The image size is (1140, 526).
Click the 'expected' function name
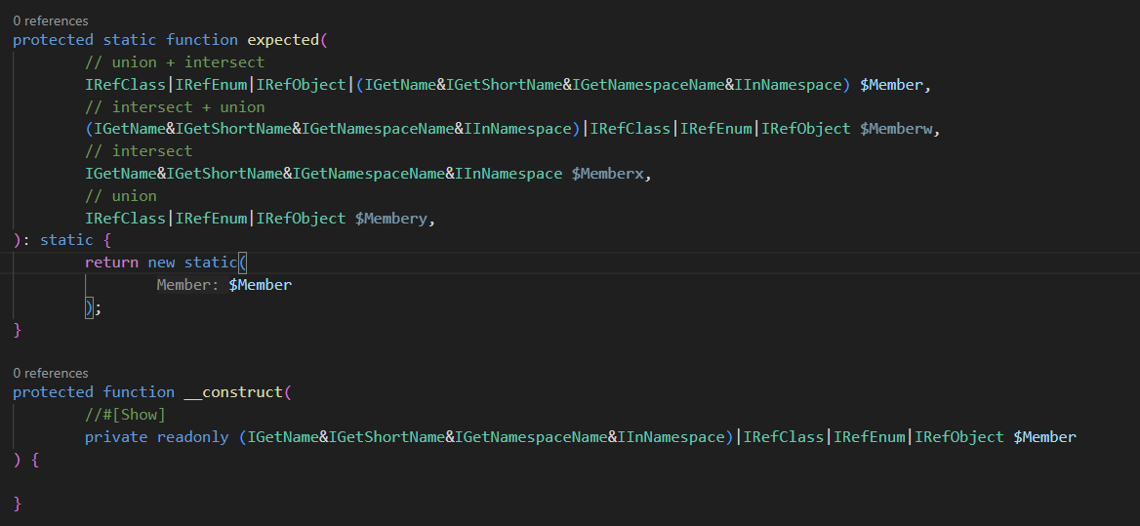[283, 40]
